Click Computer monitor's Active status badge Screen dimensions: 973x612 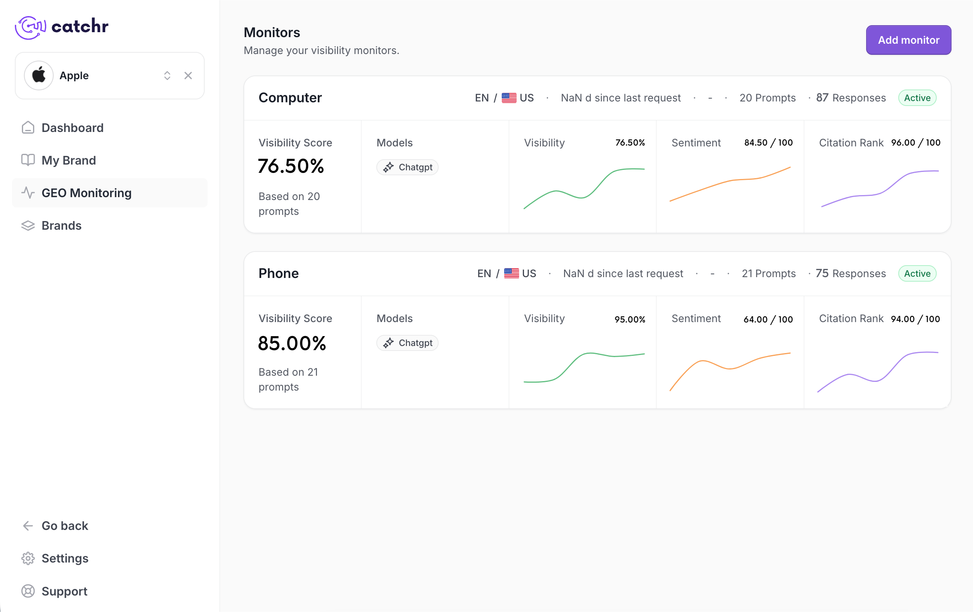917,98
